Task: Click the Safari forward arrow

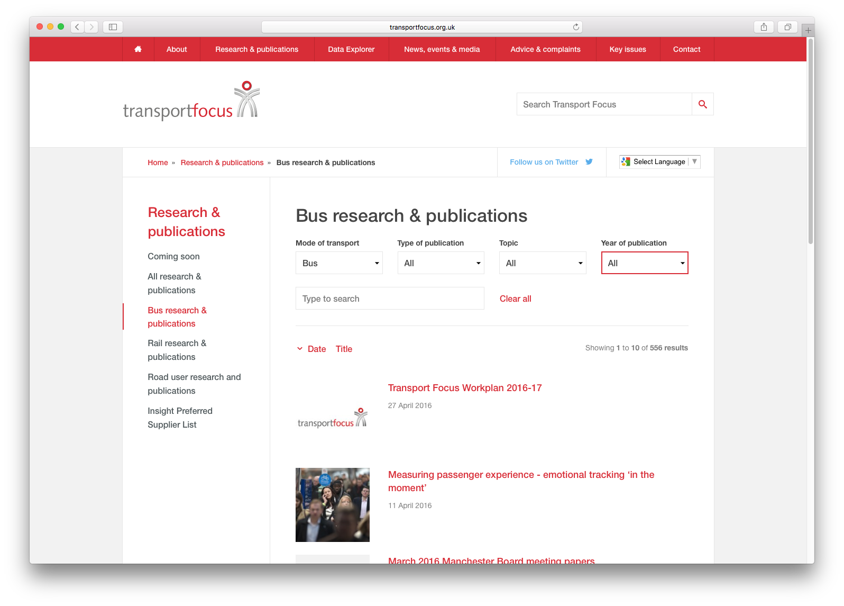Action: (91, 27)
